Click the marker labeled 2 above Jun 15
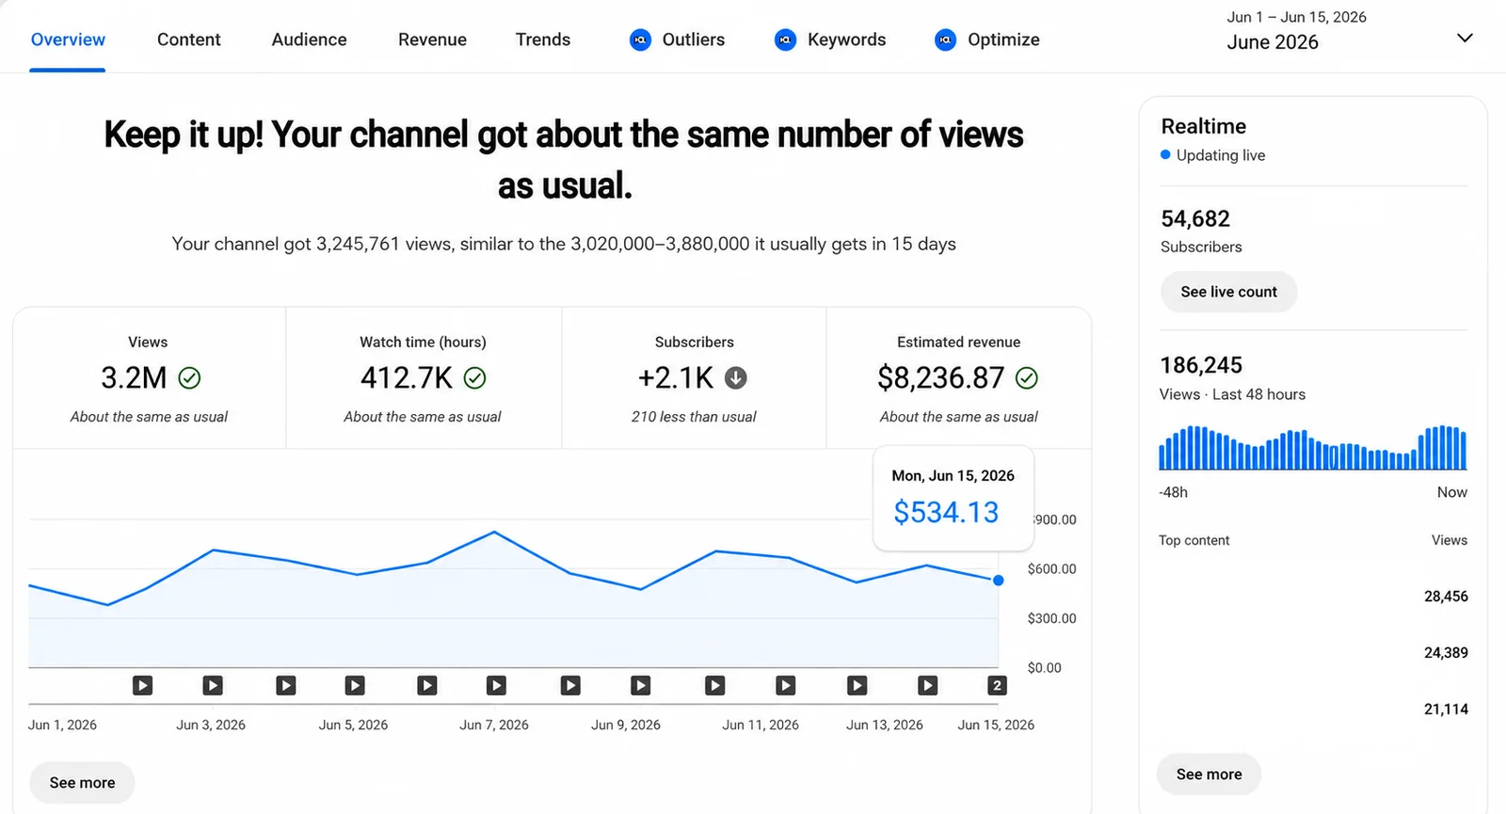Screen dimensions: 1506x814 click(x=997, y=685)
